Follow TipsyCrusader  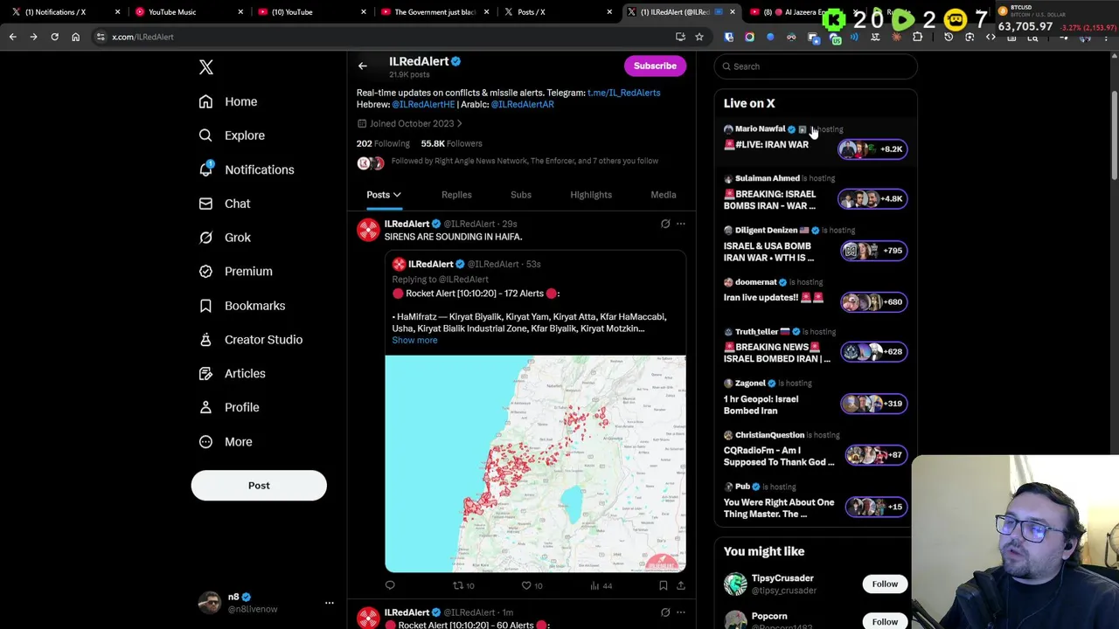[x=885, y=584]
